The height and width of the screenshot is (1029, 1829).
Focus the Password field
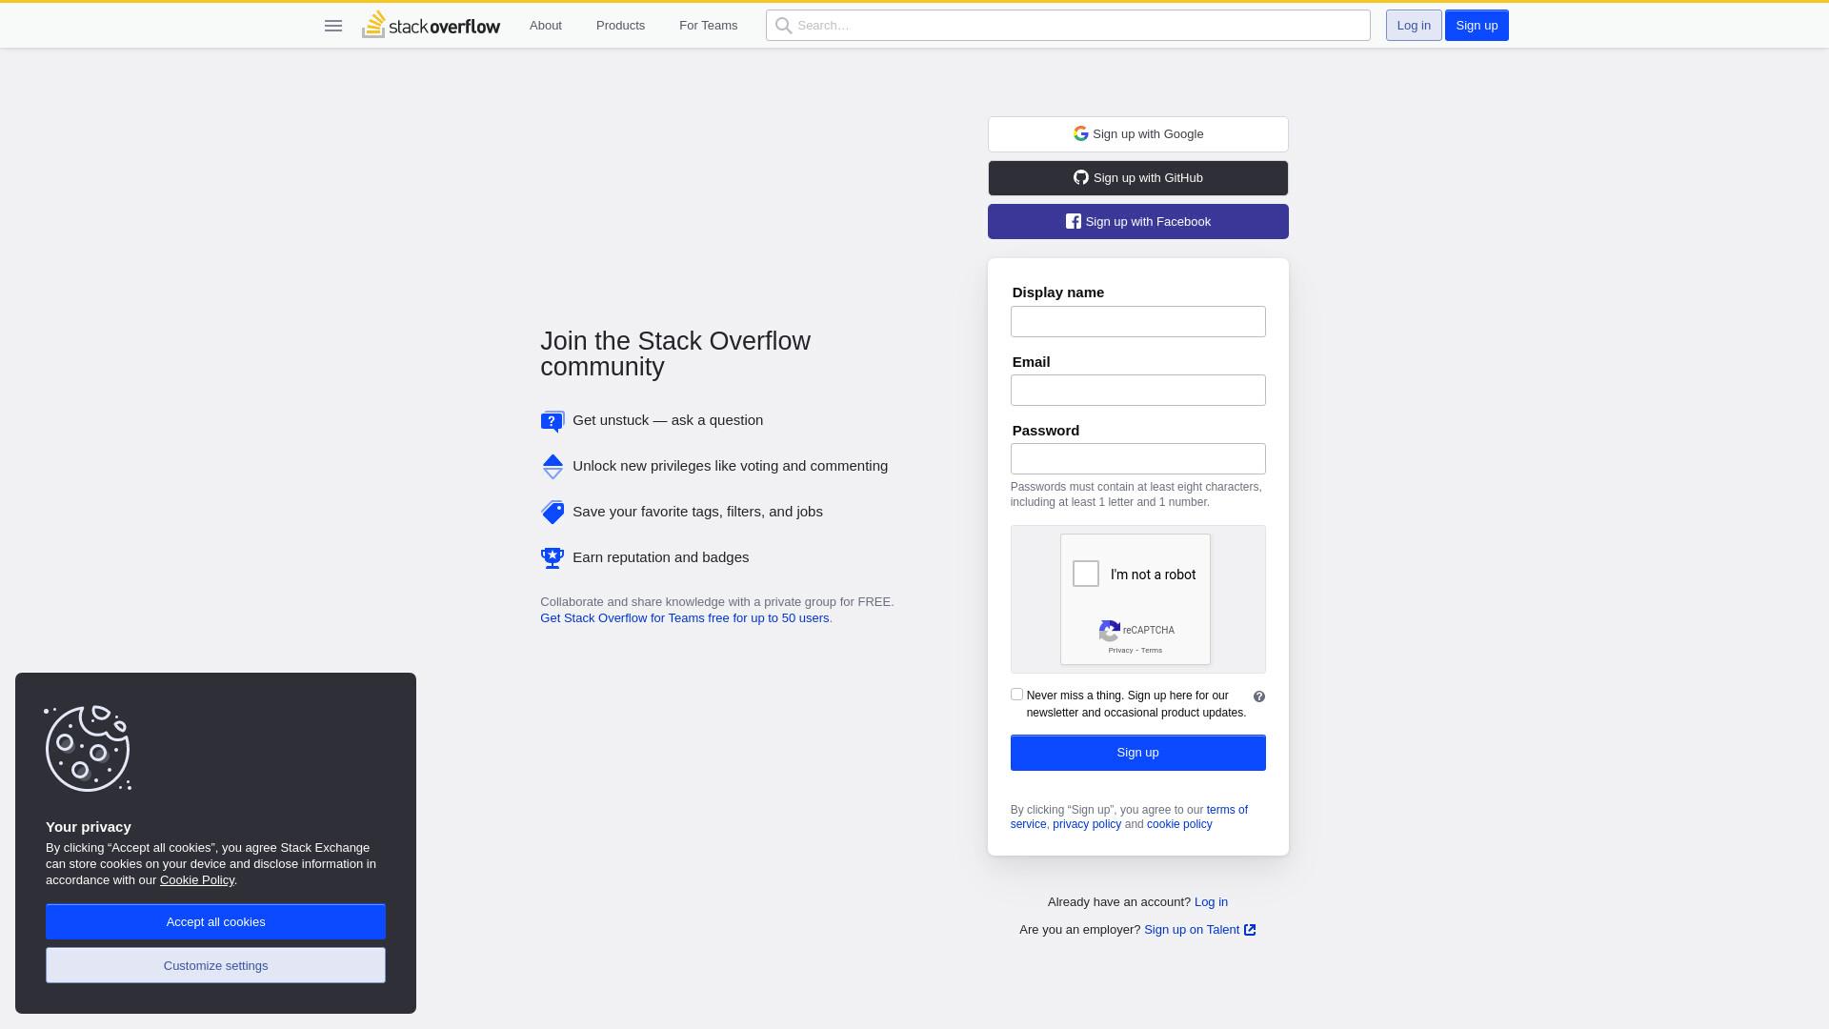1138,459
